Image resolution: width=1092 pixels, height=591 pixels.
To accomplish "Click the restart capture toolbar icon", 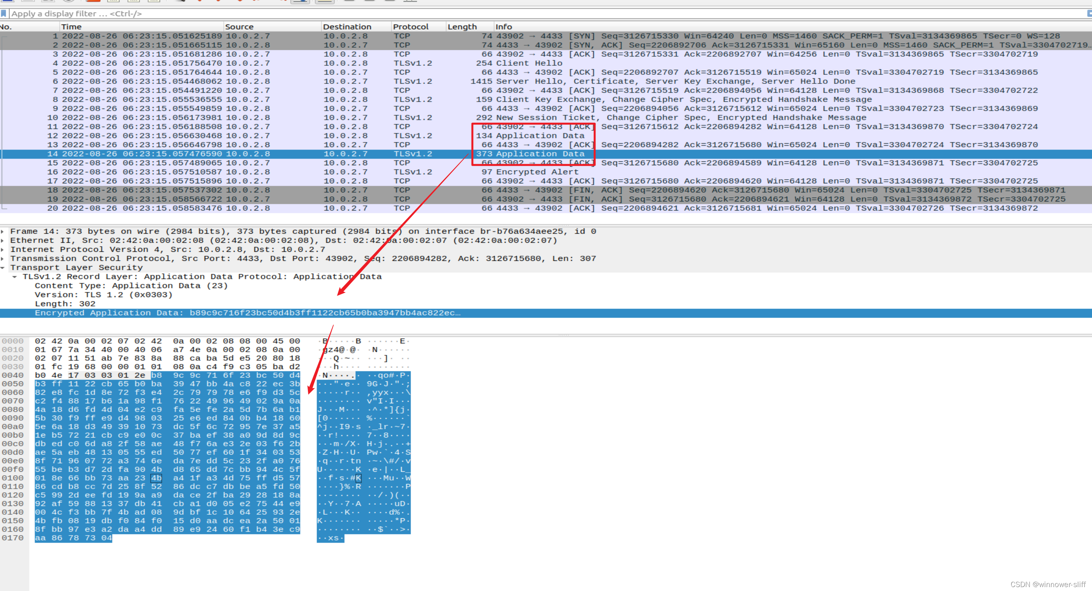I will tap(48, 2).
